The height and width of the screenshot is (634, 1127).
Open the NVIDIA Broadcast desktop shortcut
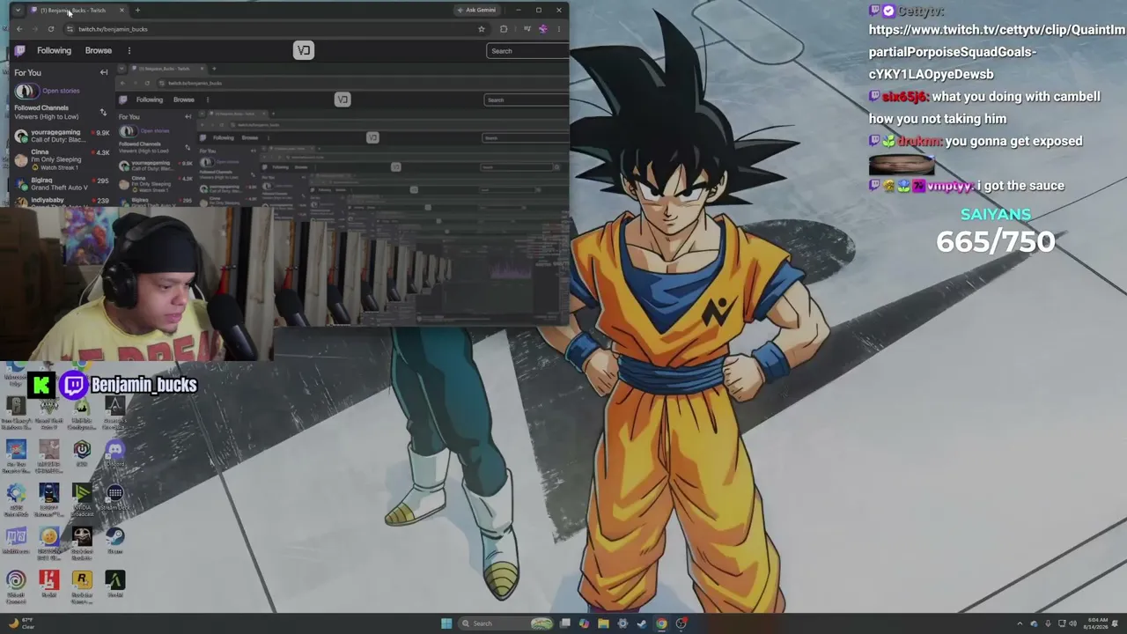pyautogui.click(x=82, y=498)
